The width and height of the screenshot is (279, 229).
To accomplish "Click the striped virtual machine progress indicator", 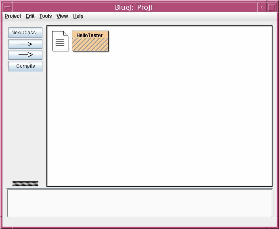I will (25, 183).
